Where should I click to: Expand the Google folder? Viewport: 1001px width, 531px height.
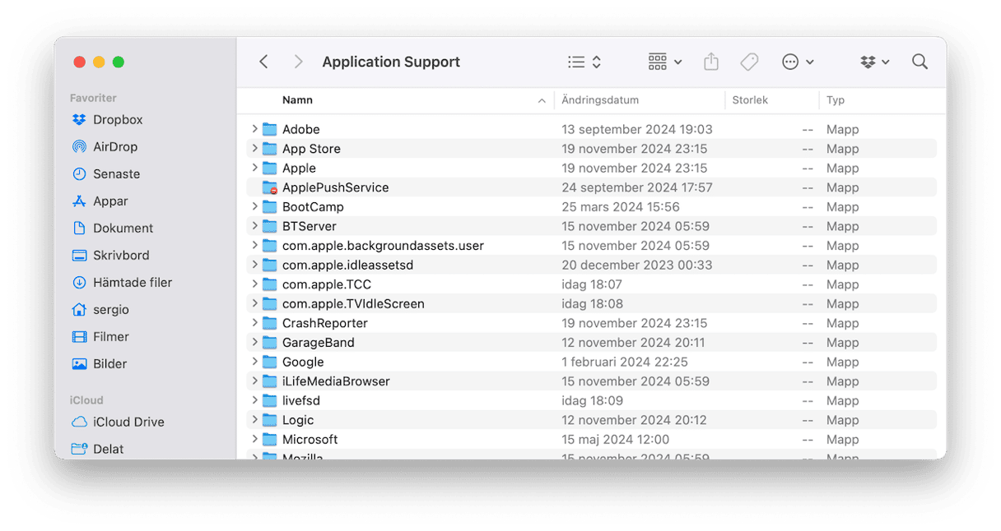[x=254, y=362]
